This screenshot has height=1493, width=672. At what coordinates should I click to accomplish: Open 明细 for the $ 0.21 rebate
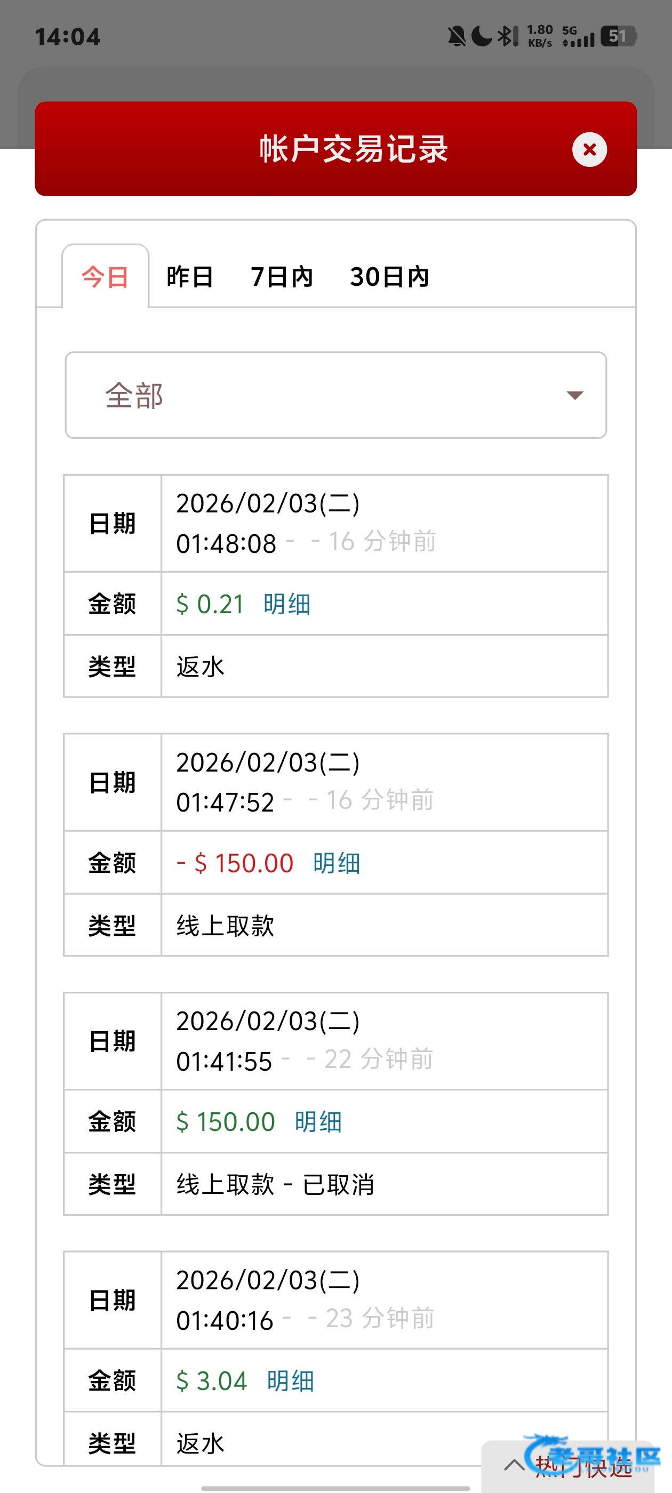tap(287, 604)
